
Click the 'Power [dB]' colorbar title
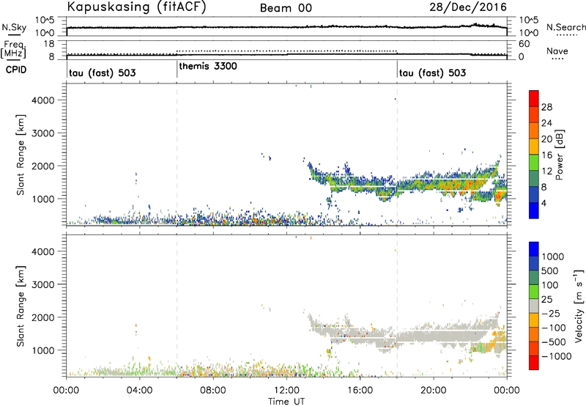560,155
